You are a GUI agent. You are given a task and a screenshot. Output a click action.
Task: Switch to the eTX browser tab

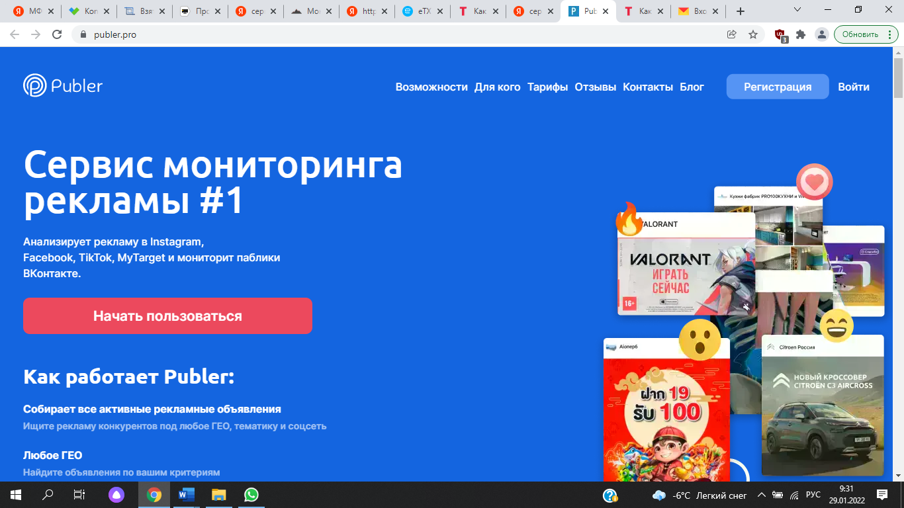coord(424,11)
